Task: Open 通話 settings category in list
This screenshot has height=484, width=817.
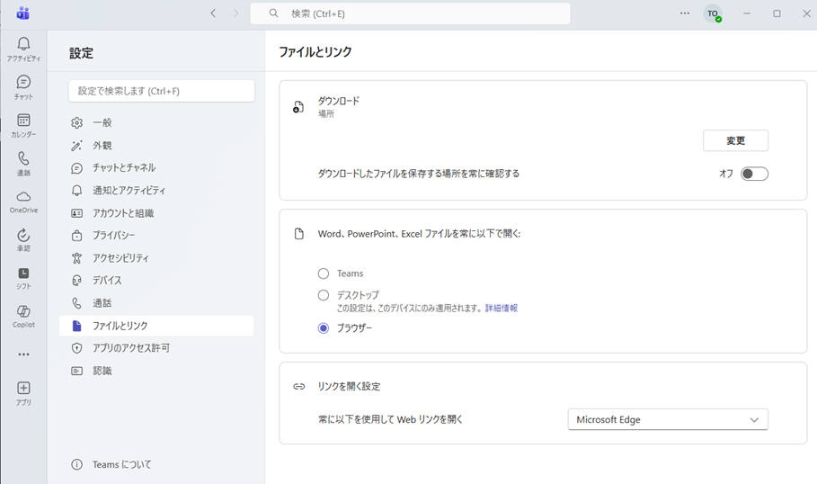Action: click(x=156, y=303)
